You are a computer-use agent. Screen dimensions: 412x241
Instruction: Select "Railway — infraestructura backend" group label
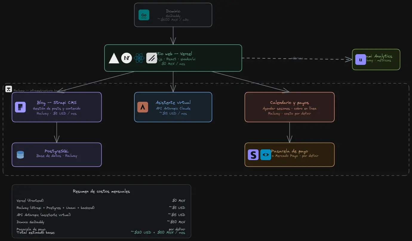tap(39, 90)
